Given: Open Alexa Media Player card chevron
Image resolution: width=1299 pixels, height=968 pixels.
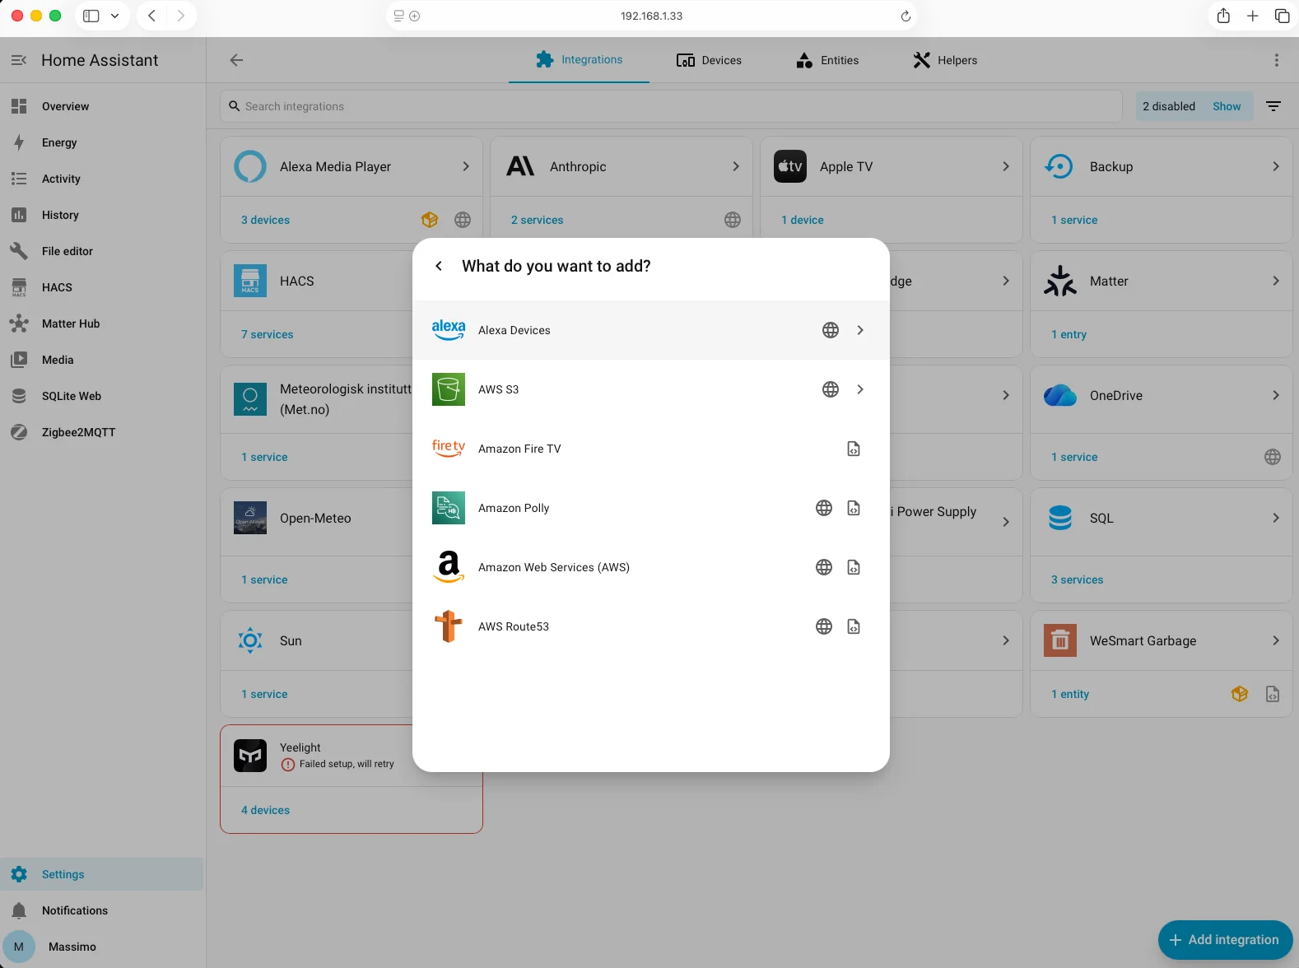Looking at the screenshot, I should pyautogui.click(x=466, y=166).
